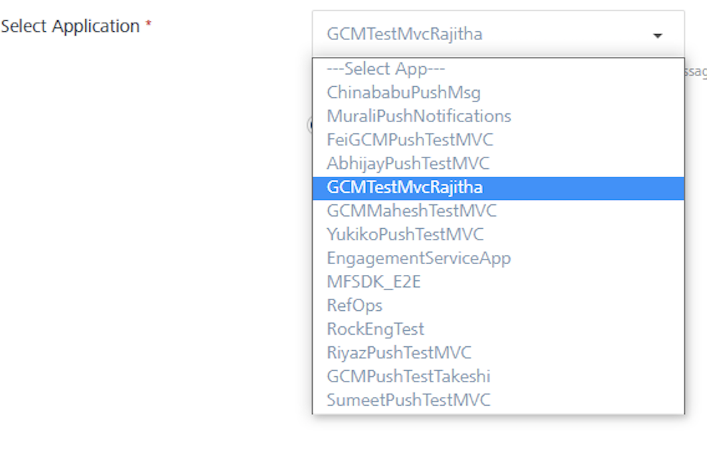This screenshot has height=471, width=707.
Task: Select ChinababuPushMsg from the list
Action: tap(403, 92)
